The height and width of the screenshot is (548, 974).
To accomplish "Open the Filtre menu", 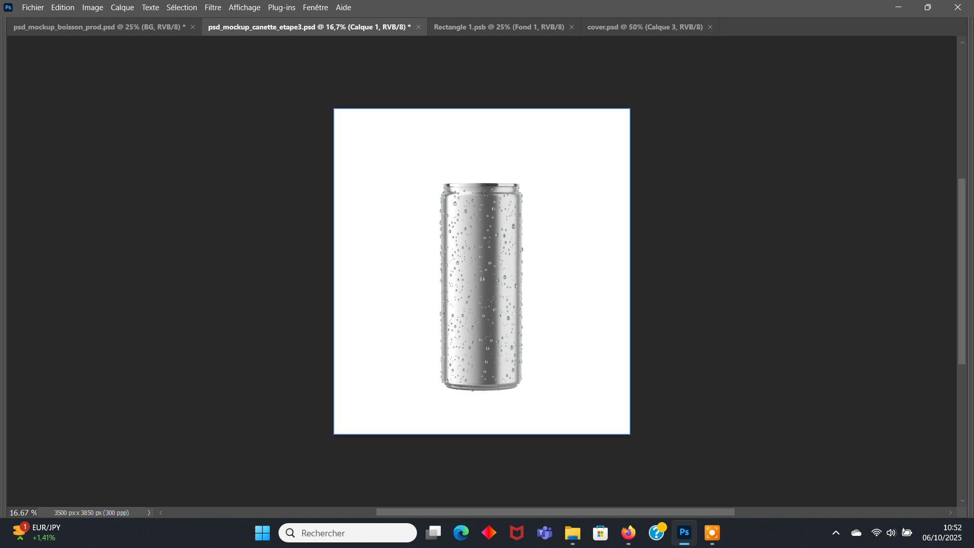I will tap(213, 8).
